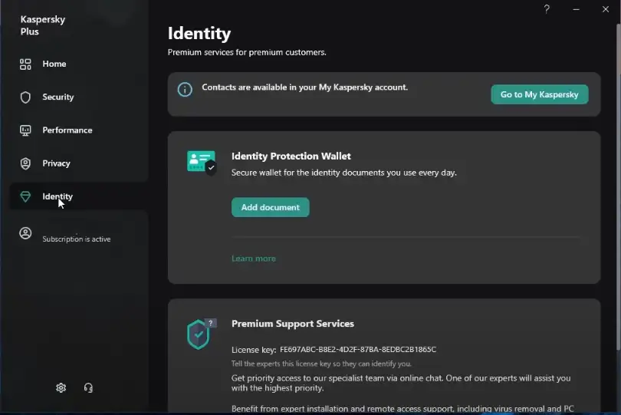Click the Subscription is active text
621x415 pixels.
pos(77,239)
